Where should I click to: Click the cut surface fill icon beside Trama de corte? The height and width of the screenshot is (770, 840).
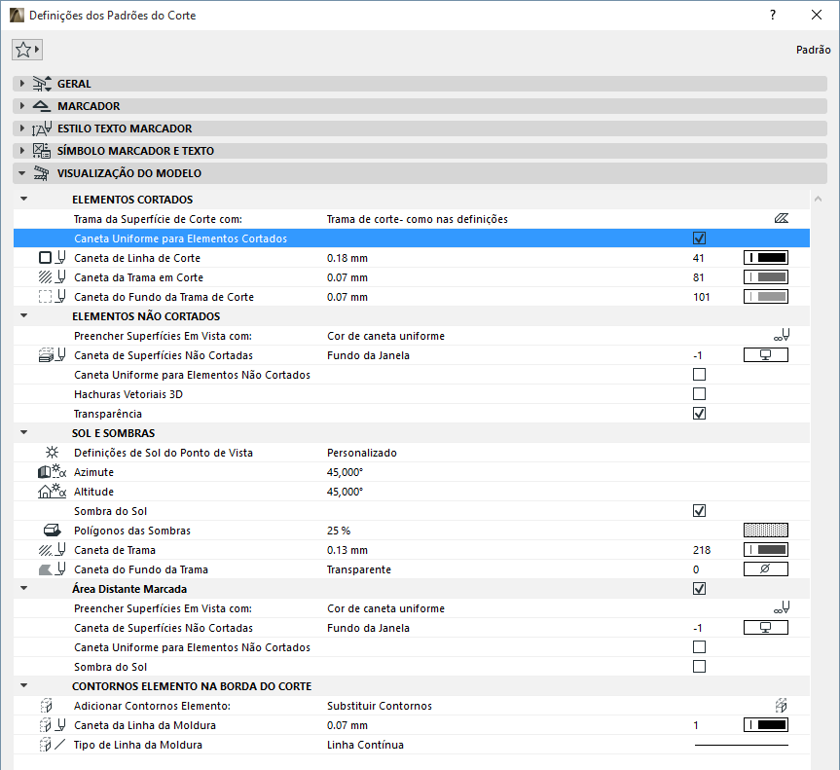point(781,219)
